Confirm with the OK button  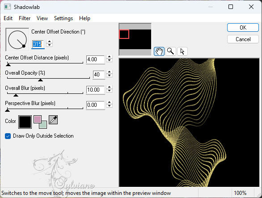[243, 28]
